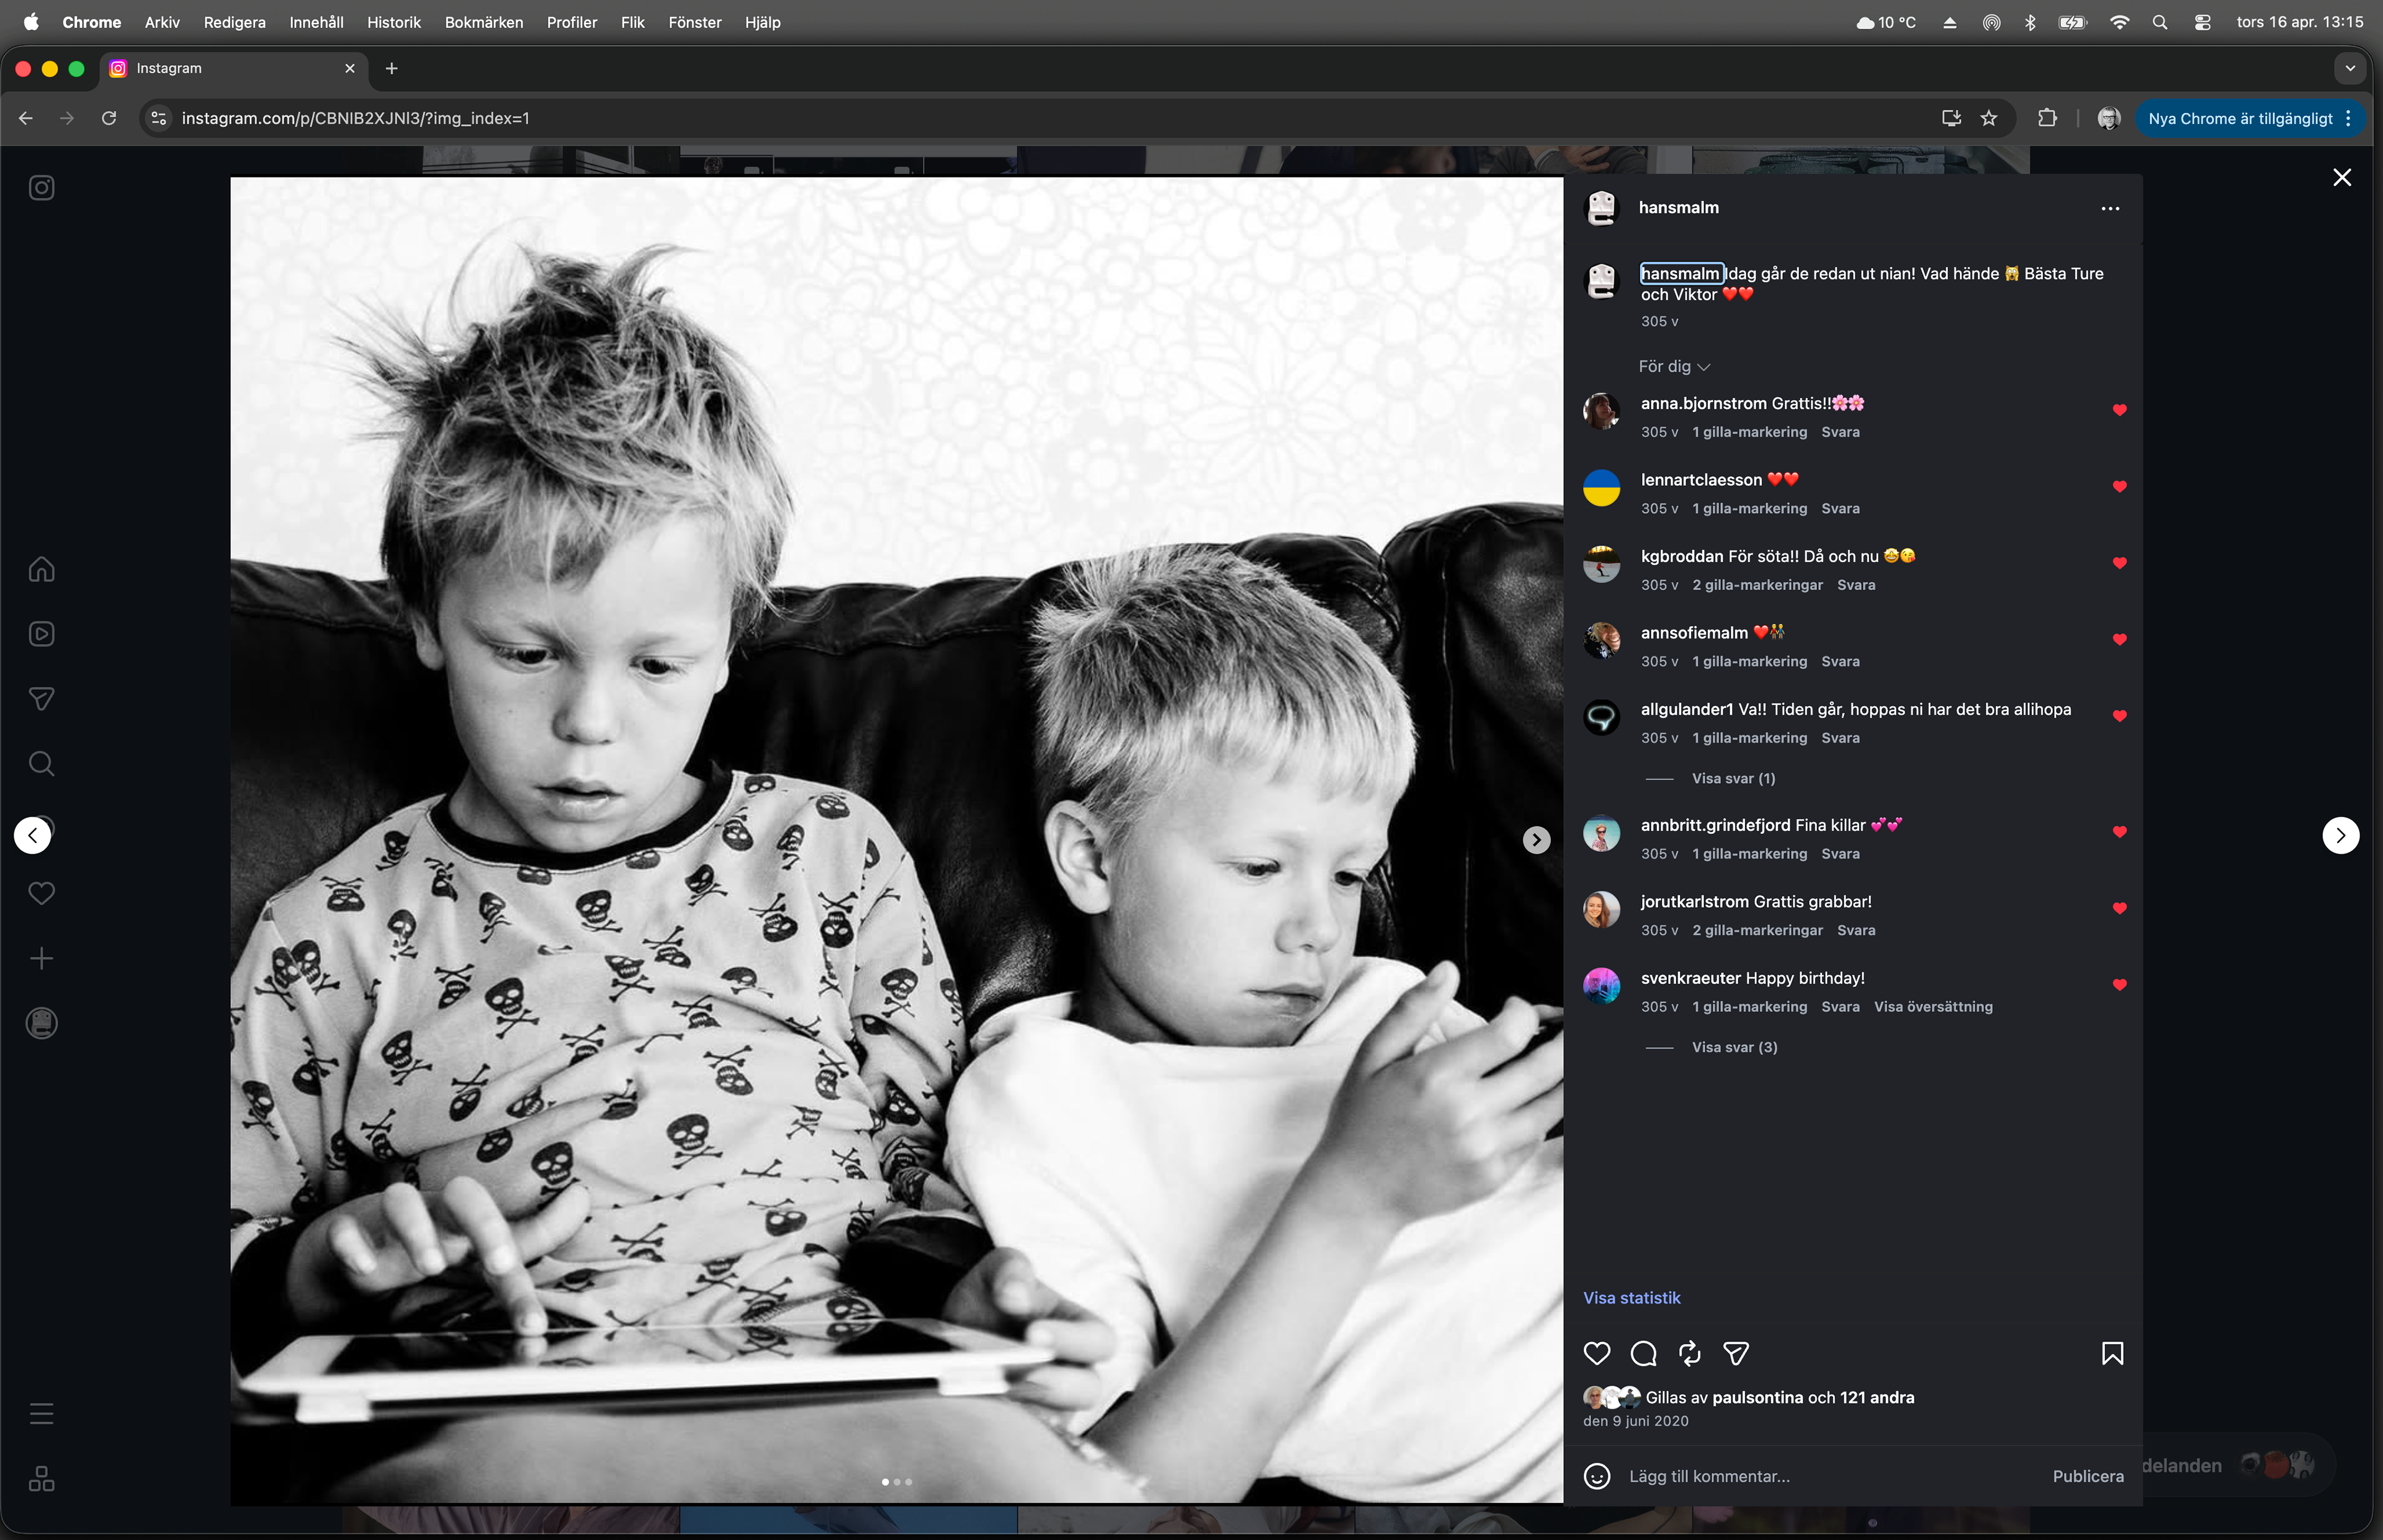Open the emoji picker in comment box
The width and height of the screenshot is (2383, 1540).
point(1597,1476)
